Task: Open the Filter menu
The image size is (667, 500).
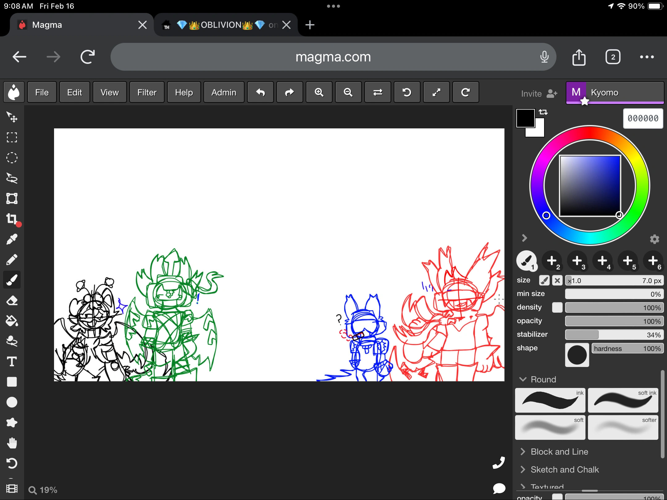Action: (147, 92)
